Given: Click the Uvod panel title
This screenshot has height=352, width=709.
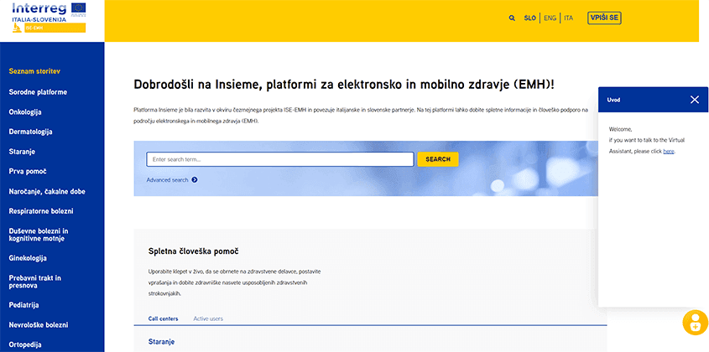Looking at the screenshot, I should (613, 100).
